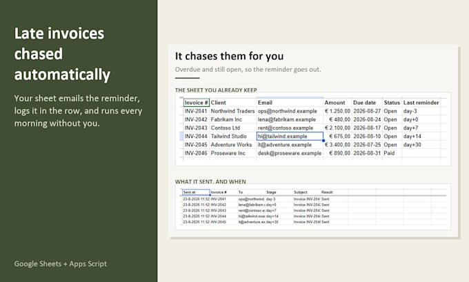Click the 'Northwind Traders' client cell
This screenshot has height=282, width=469.
[x=232, y=111]
